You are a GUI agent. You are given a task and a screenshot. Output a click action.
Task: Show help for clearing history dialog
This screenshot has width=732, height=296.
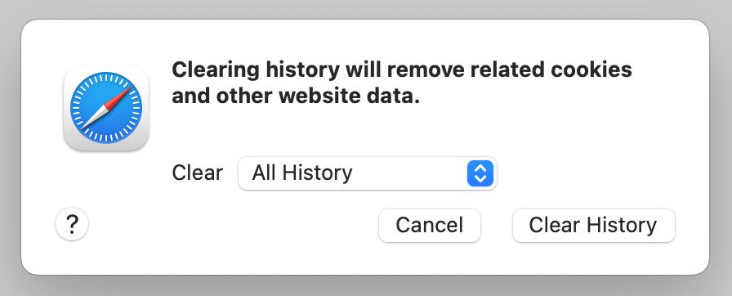[72, 225]
